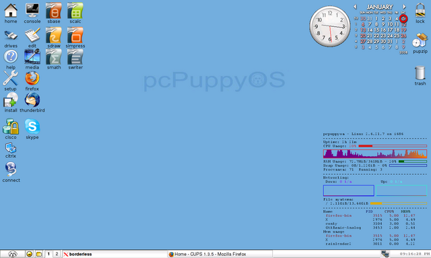This screenshot has width=431, height=258.
Task: Open the trash can icon
Action: pyautogui.click(x=420, y=73)
